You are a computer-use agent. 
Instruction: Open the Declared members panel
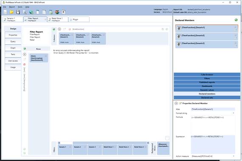pos(207,94)
